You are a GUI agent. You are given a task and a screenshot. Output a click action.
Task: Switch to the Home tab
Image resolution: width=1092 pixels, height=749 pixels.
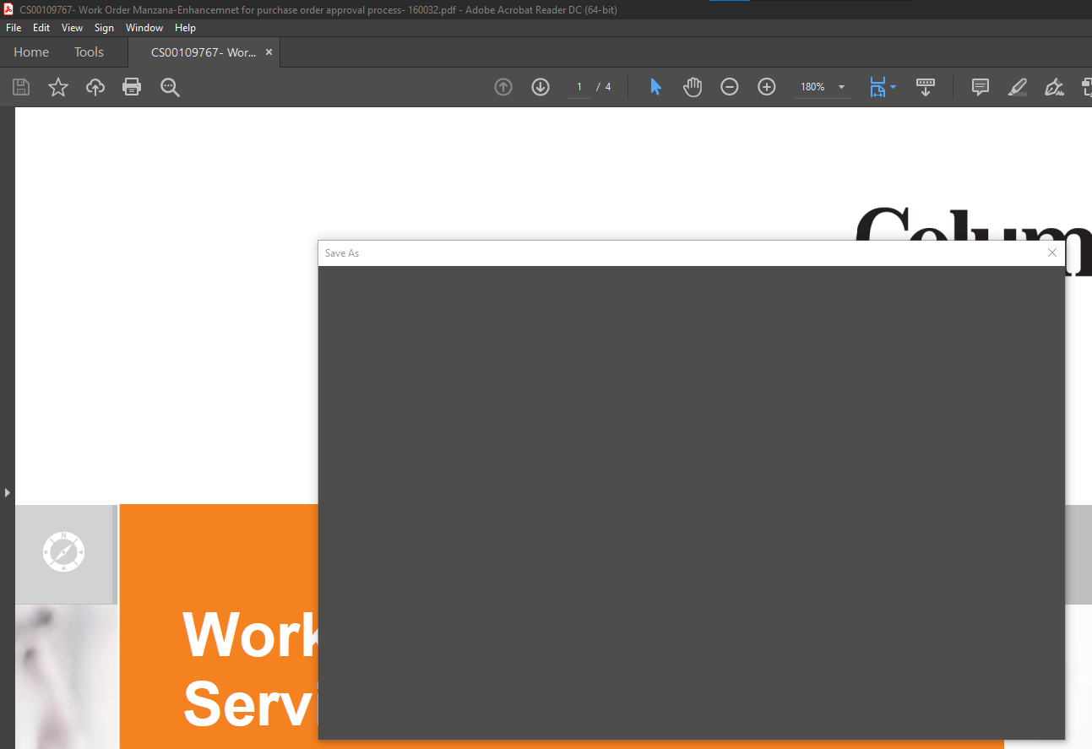(x=31, y=52)
